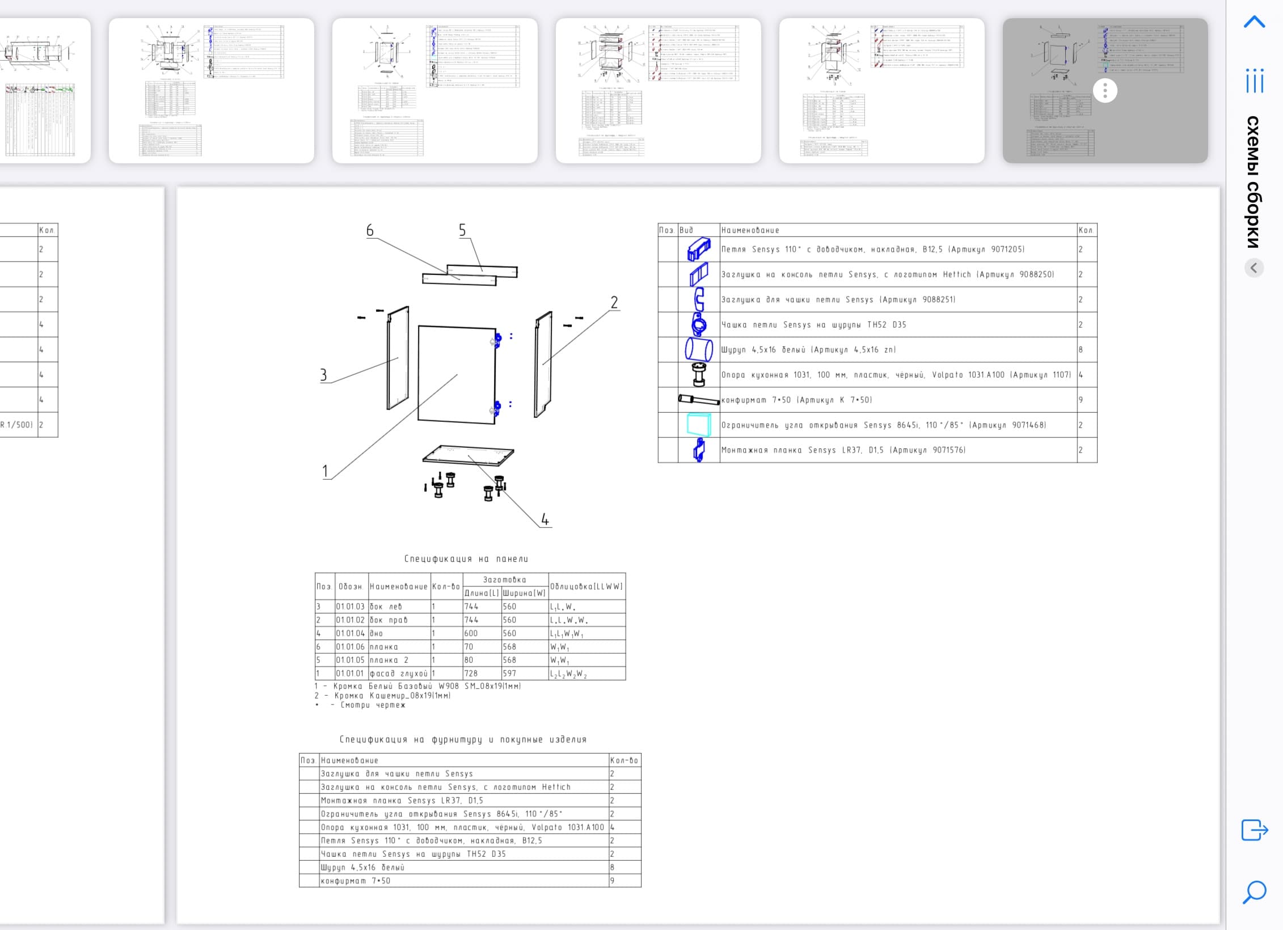This screenshot has width=1283, height=930.
Task: Click the screw icon beside "Шуруп 4,5x16 белый (Артикул"
Action: (699, 350)
